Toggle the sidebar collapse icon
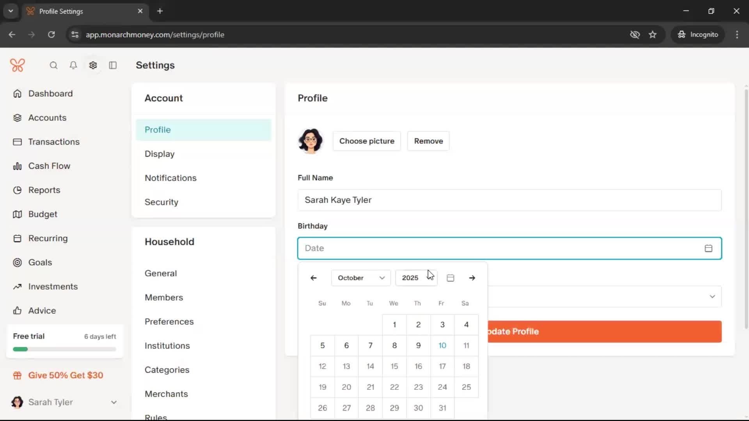The image size is (749, 421). tap(113, 65)
